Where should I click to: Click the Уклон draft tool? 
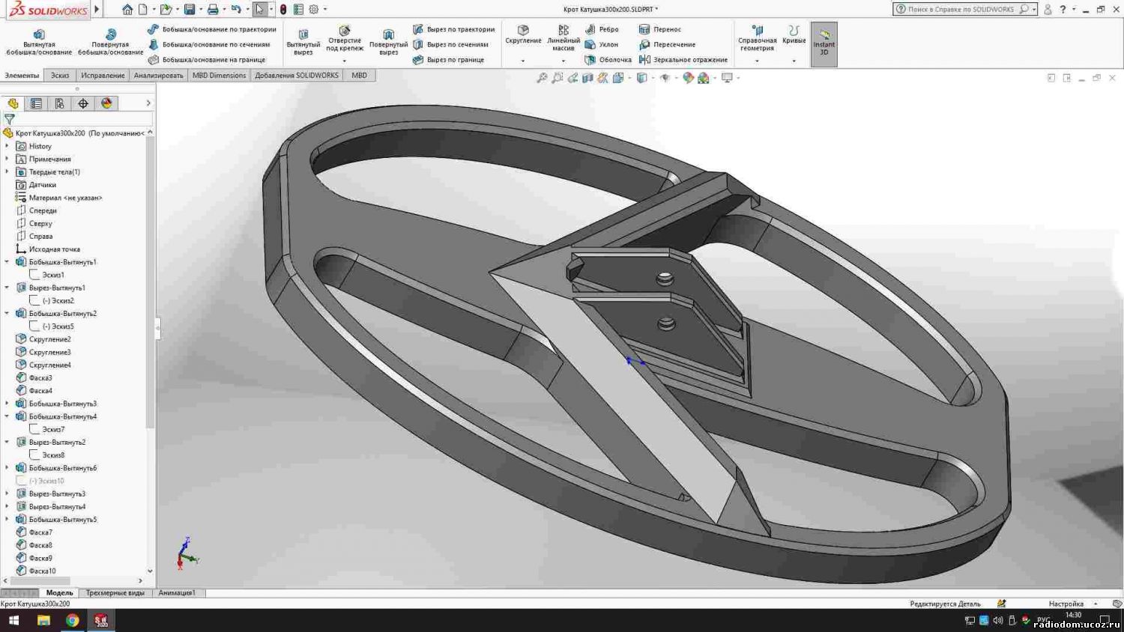(x=602, y=44)
